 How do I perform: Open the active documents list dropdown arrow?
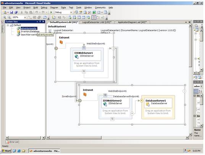tap(186, 22)
